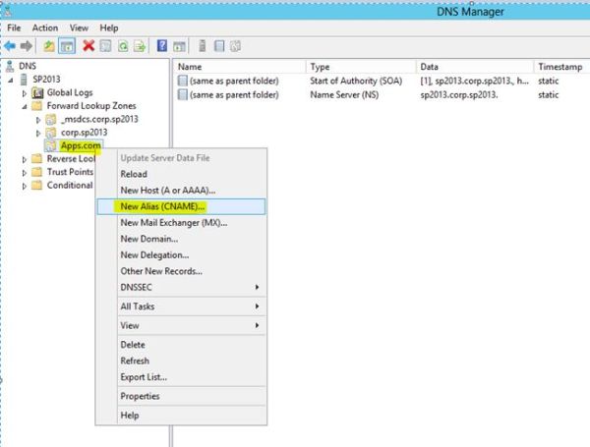The height and width of the screenshot is (447, 590).
Task: Click the SP2013 server icon in tree
Action: click(24, 80)
